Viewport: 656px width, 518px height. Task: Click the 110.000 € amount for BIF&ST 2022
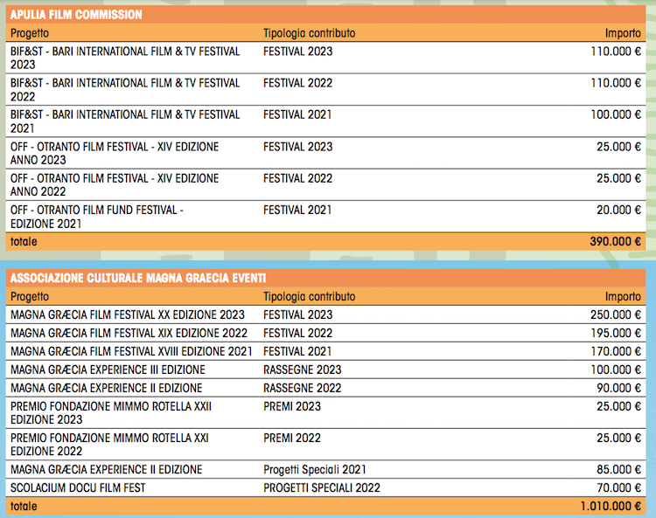[616, 83]
